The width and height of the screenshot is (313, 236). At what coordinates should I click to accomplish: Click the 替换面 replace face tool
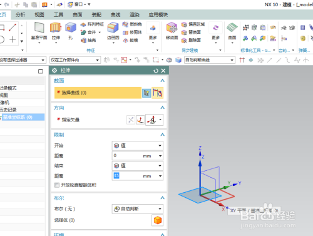pos(191,32)
